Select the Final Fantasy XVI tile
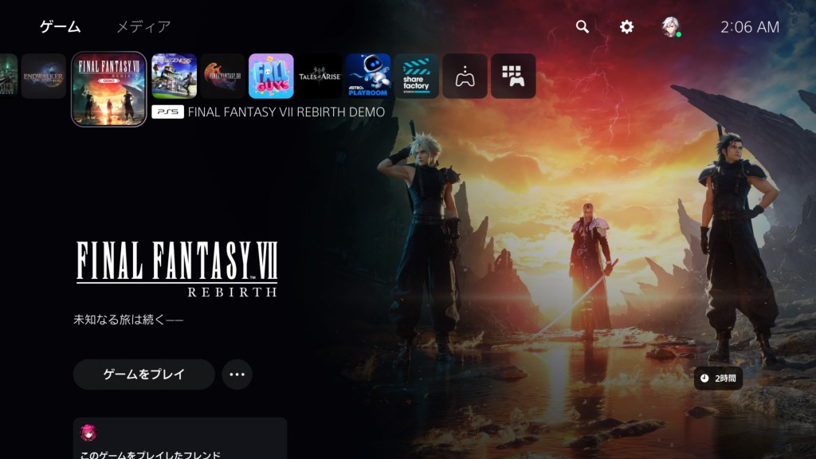Image resolution: width=816 pixels, height=459 pixels. [x=222, y=76]
